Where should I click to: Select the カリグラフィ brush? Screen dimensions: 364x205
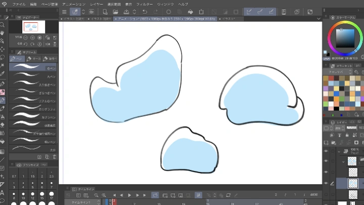[33, 108]
